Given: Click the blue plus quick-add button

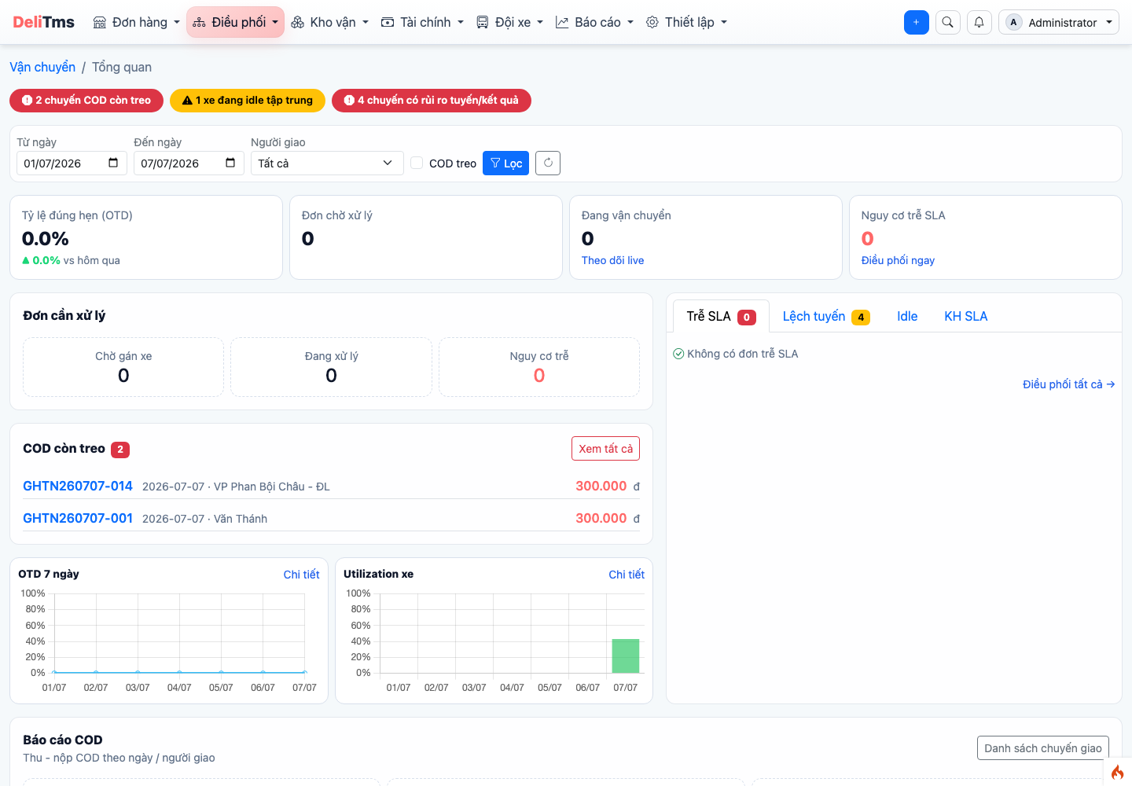Looking at the screenshot, I should pyautogui.click(x=917, y=22).
